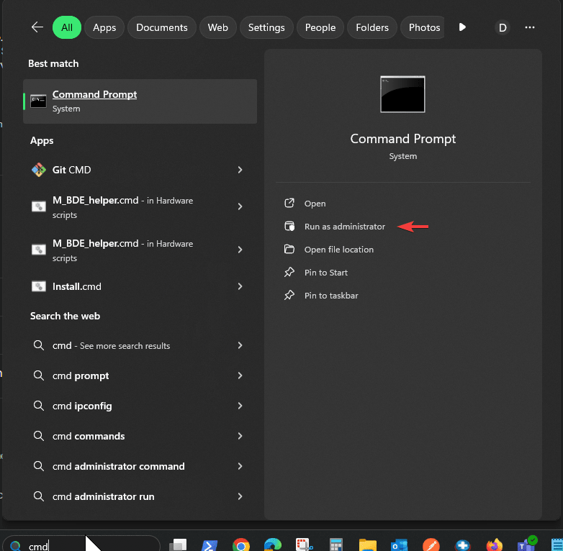Switch to the Folders filter tab
This screenshot has width=563, height=551.
372,27
